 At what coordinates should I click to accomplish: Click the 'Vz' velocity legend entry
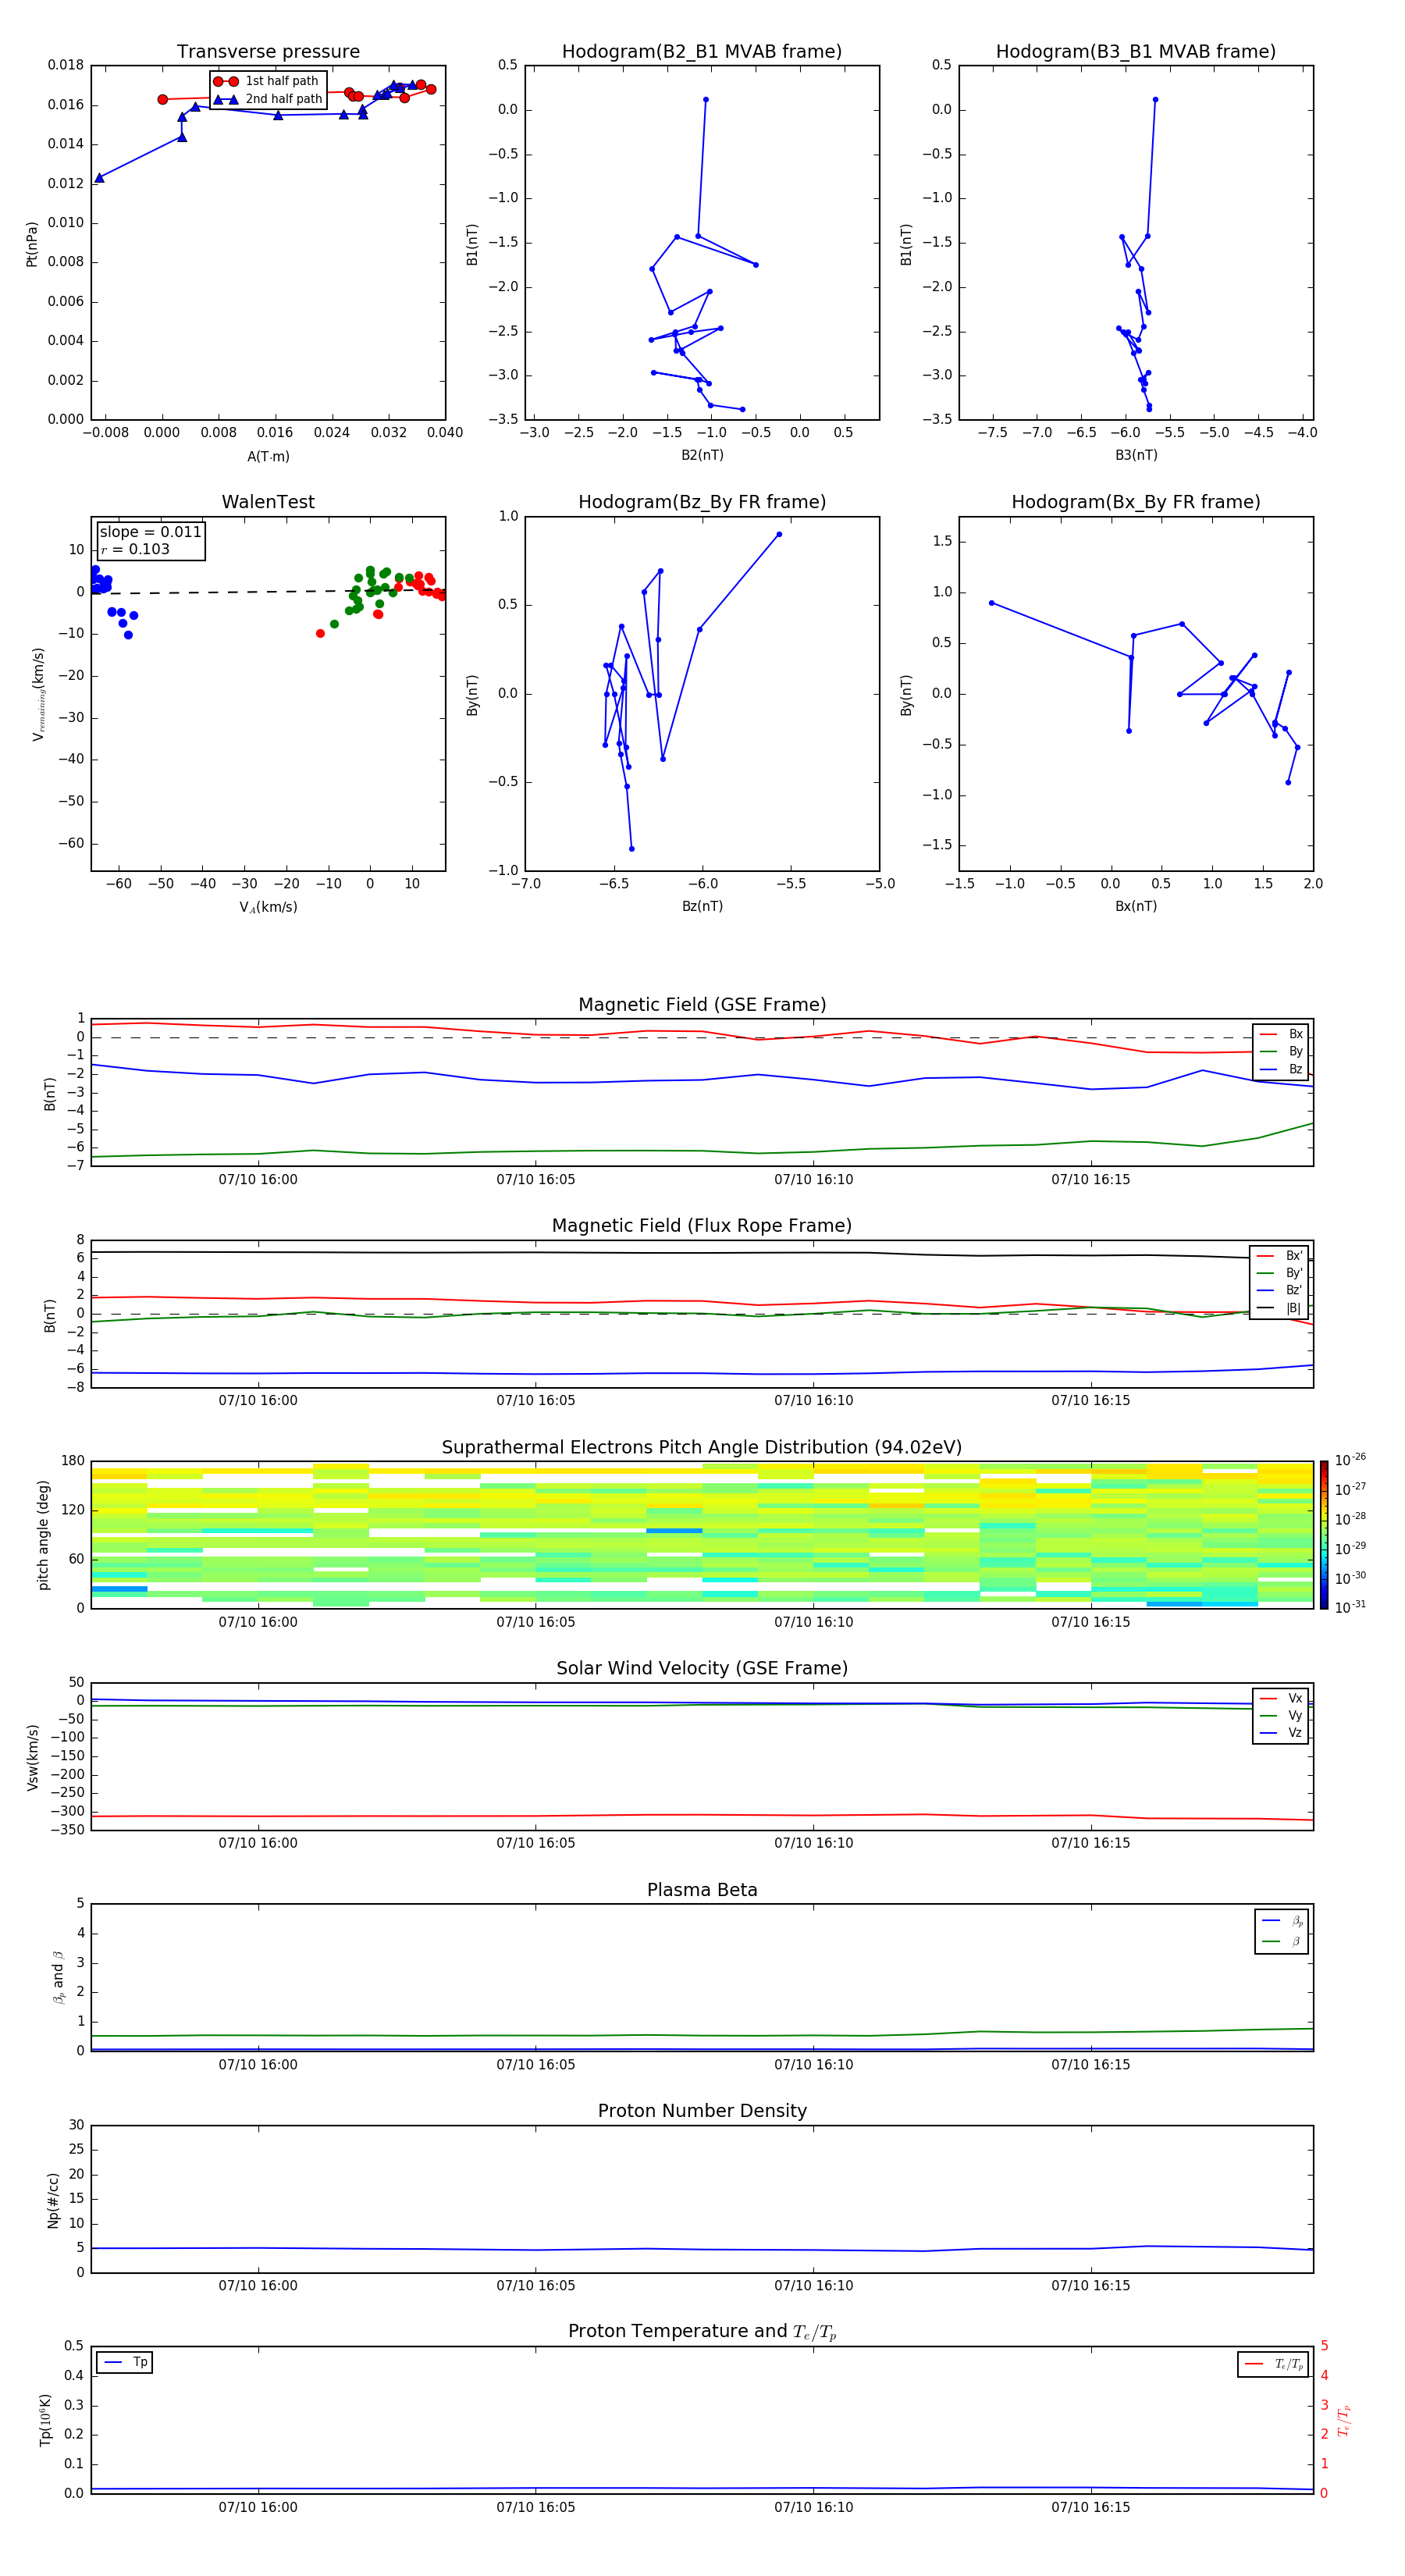[x=1281, y=1733]
